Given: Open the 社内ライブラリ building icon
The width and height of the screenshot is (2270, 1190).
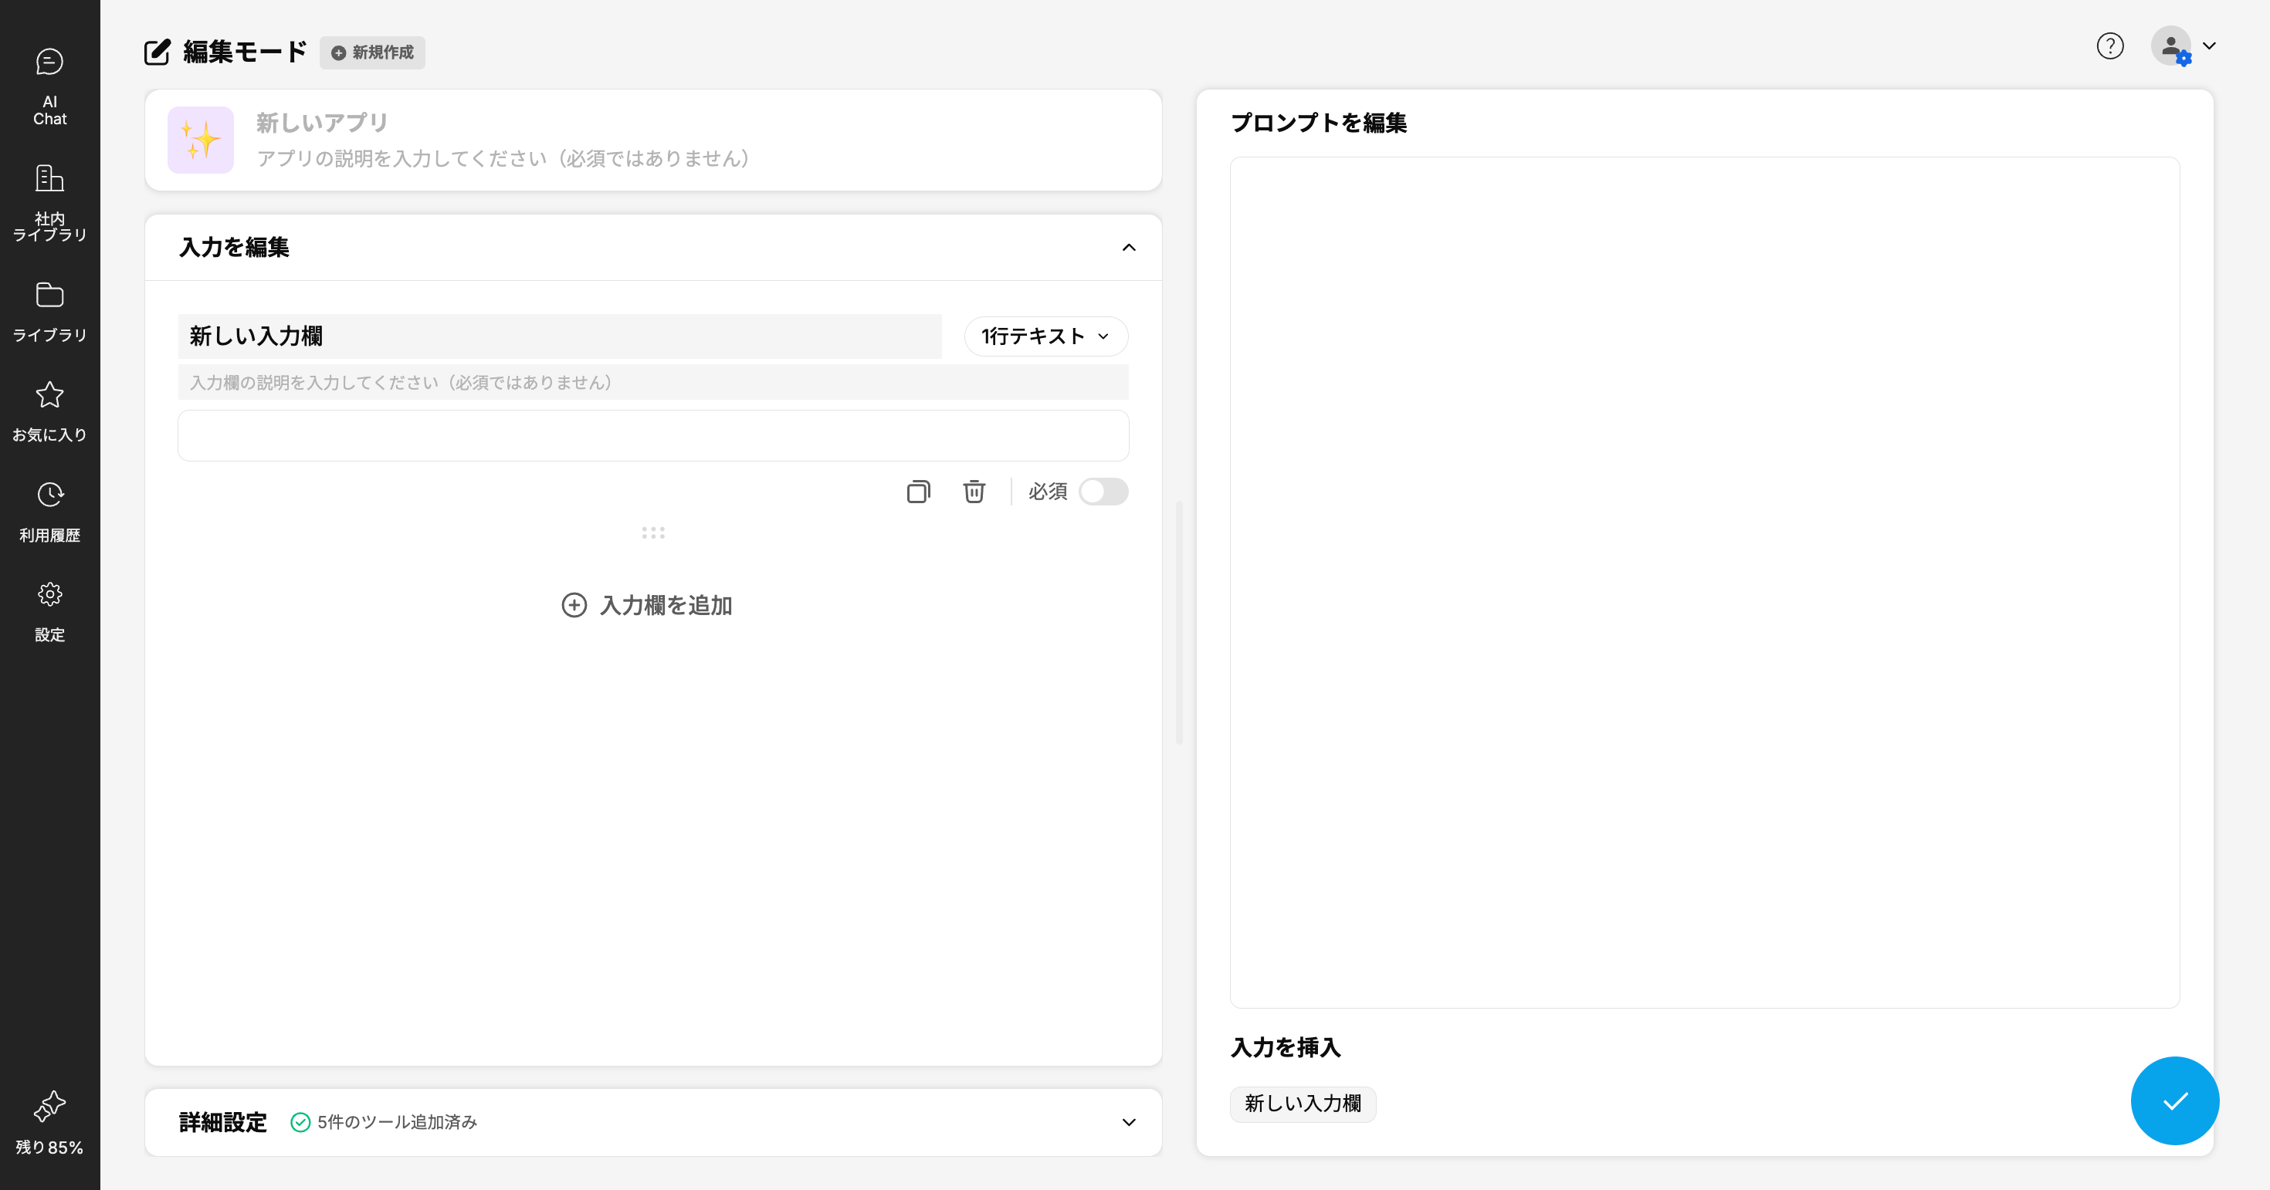Looking at the screenshot, I should pos(49,180).
